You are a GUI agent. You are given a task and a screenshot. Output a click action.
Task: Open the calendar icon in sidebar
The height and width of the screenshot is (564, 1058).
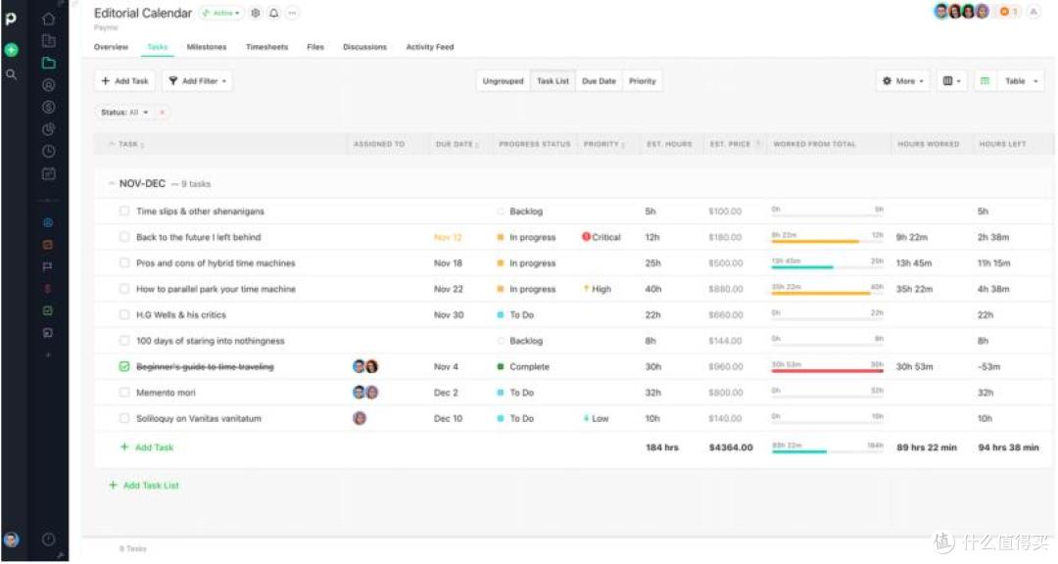point(49,174)
